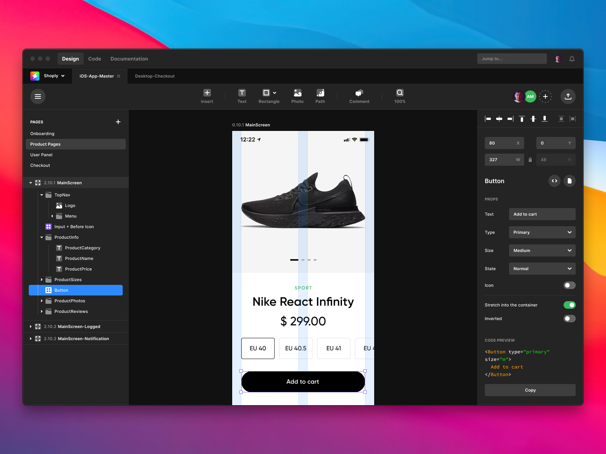Select the Text tool
The image size is (606, 454).
242,96
